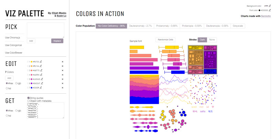Viewport: 275px width, 139px height.
Task: Remove color 3 #fa8775 using its X
Action: [63, 71]
